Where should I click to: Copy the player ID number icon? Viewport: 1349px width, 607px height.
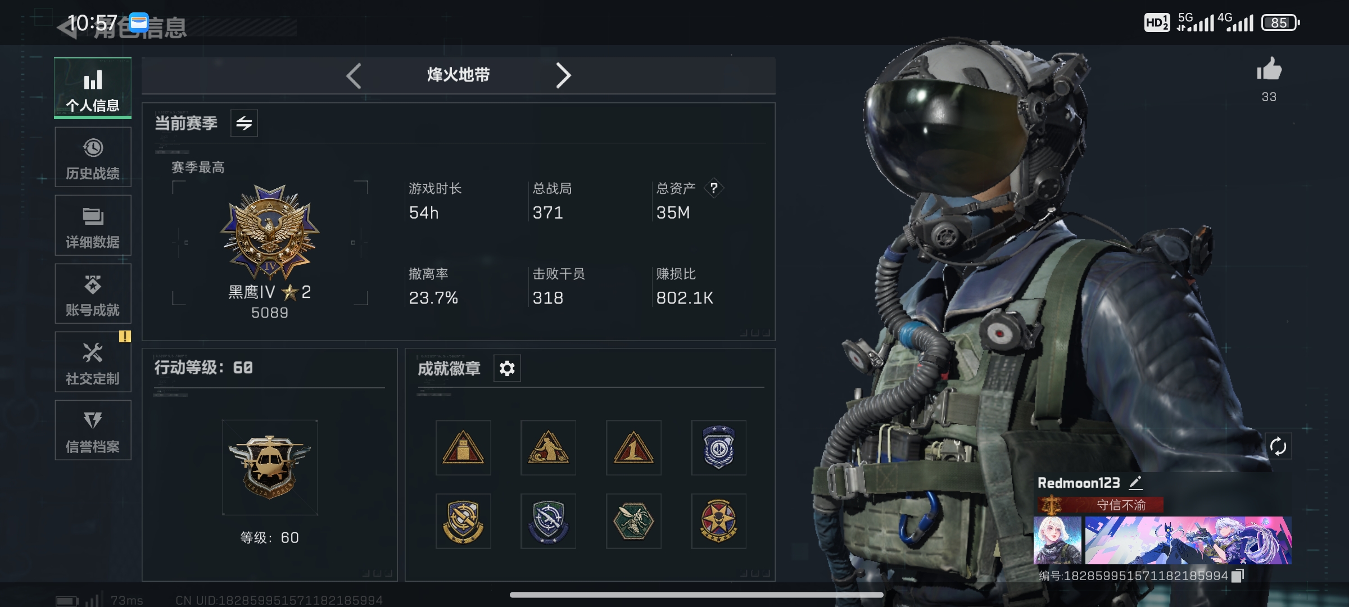coord(1238,576)
